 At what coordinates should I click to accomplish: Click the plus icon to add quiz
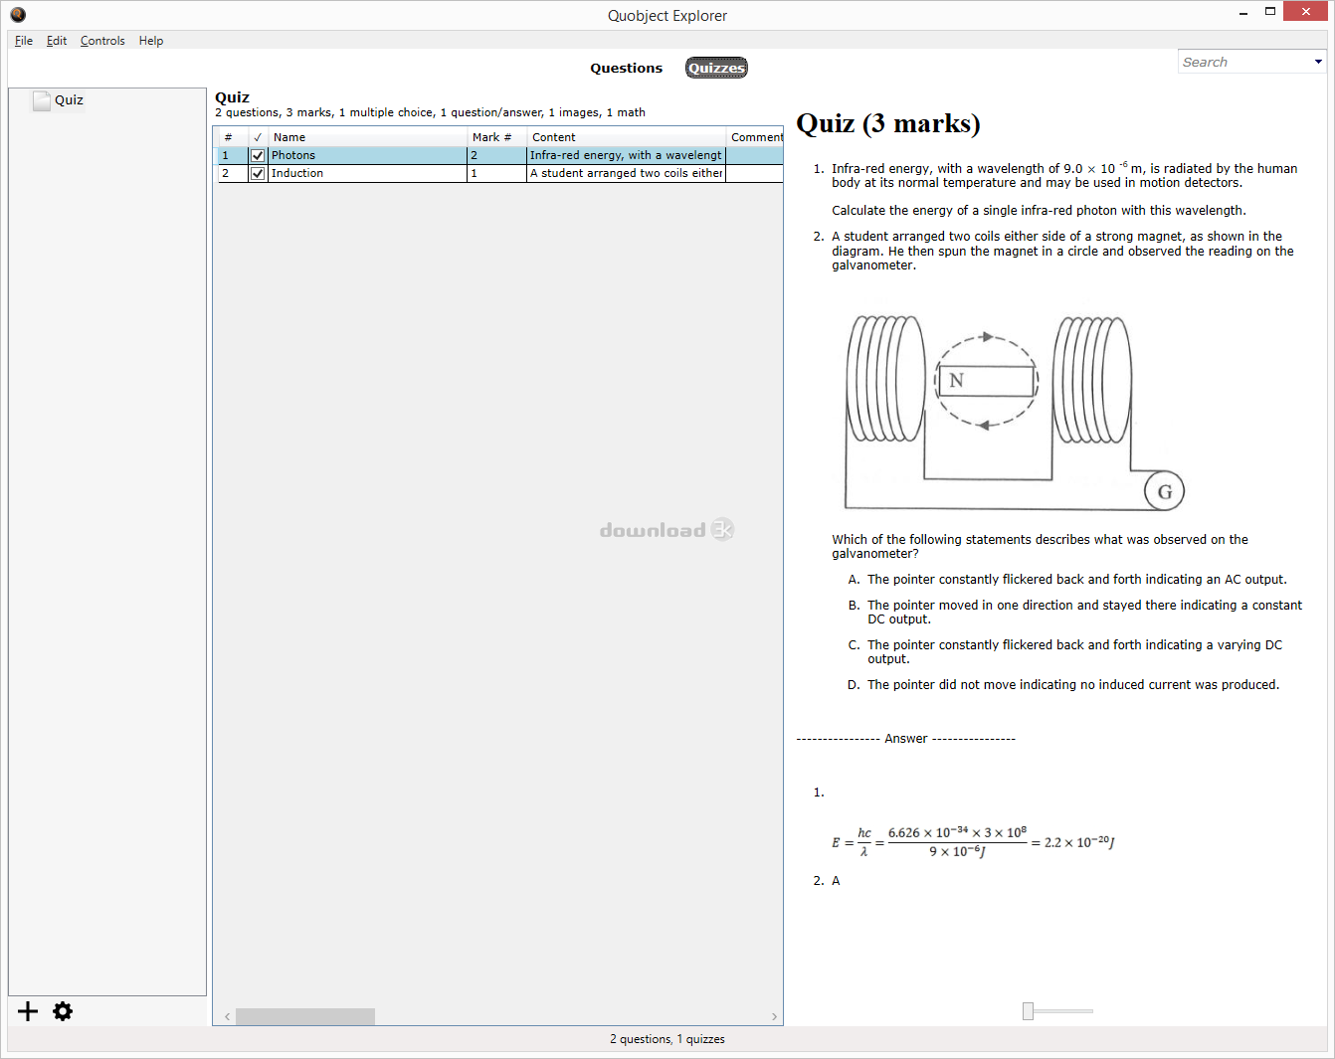click(x=28, y=1011)
